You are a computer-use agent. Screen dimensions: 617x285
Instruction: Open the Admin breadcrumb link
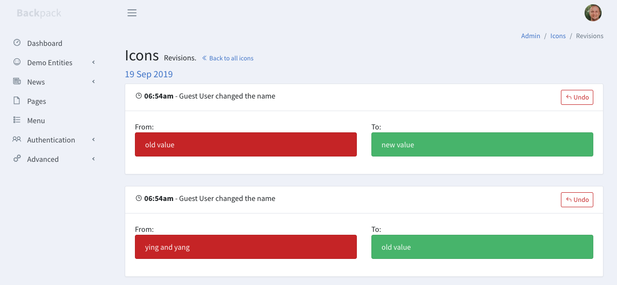tap(530, 36)
